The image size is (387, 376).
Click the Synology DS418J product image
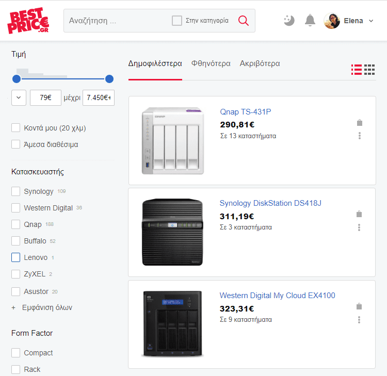[172, 232]
